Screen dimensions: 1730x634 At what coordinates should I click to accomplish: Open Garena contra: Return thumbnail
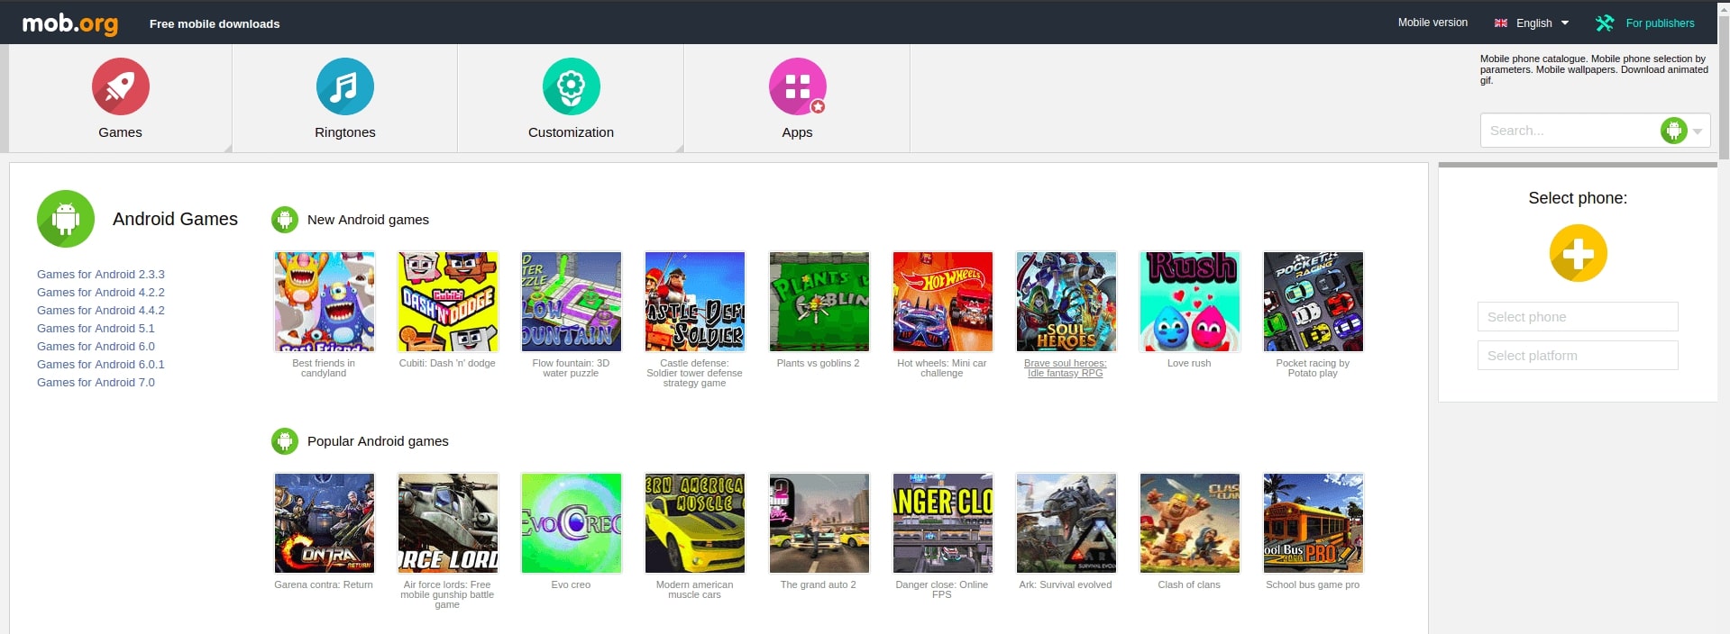tap(325, 523)
